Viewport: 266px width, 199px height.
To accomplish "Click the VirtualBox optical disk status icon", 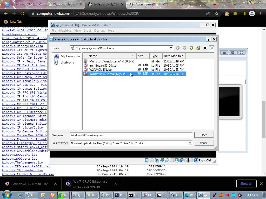I will pos(152,160).
